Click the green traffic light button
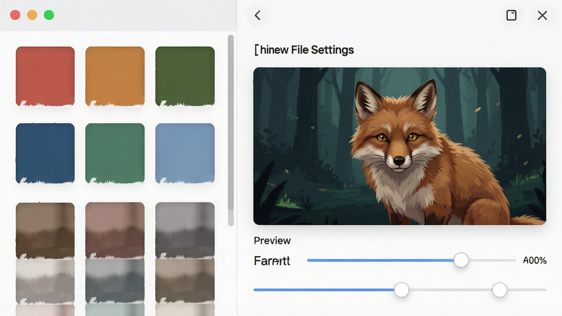The height and width of the screenshot is (316, 562). click(49, 15)
